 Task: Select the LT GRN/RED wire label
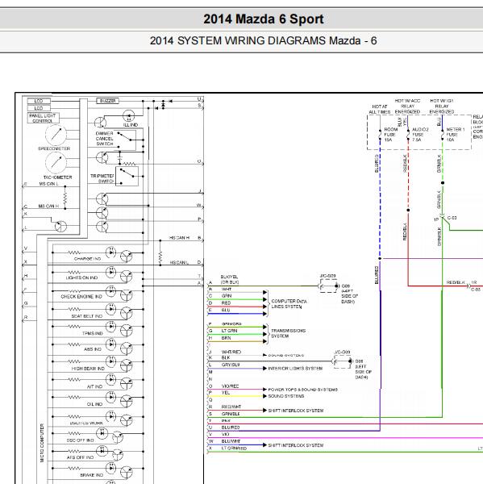point(234,449)
